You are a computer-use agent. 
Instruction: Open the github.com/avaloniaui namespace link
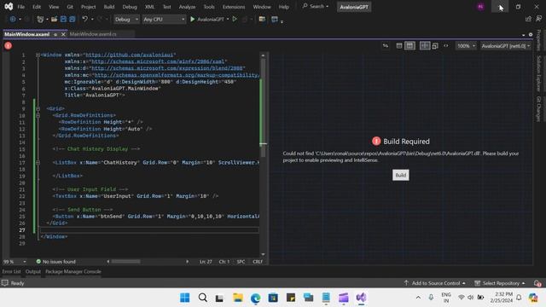pos(130,55)
